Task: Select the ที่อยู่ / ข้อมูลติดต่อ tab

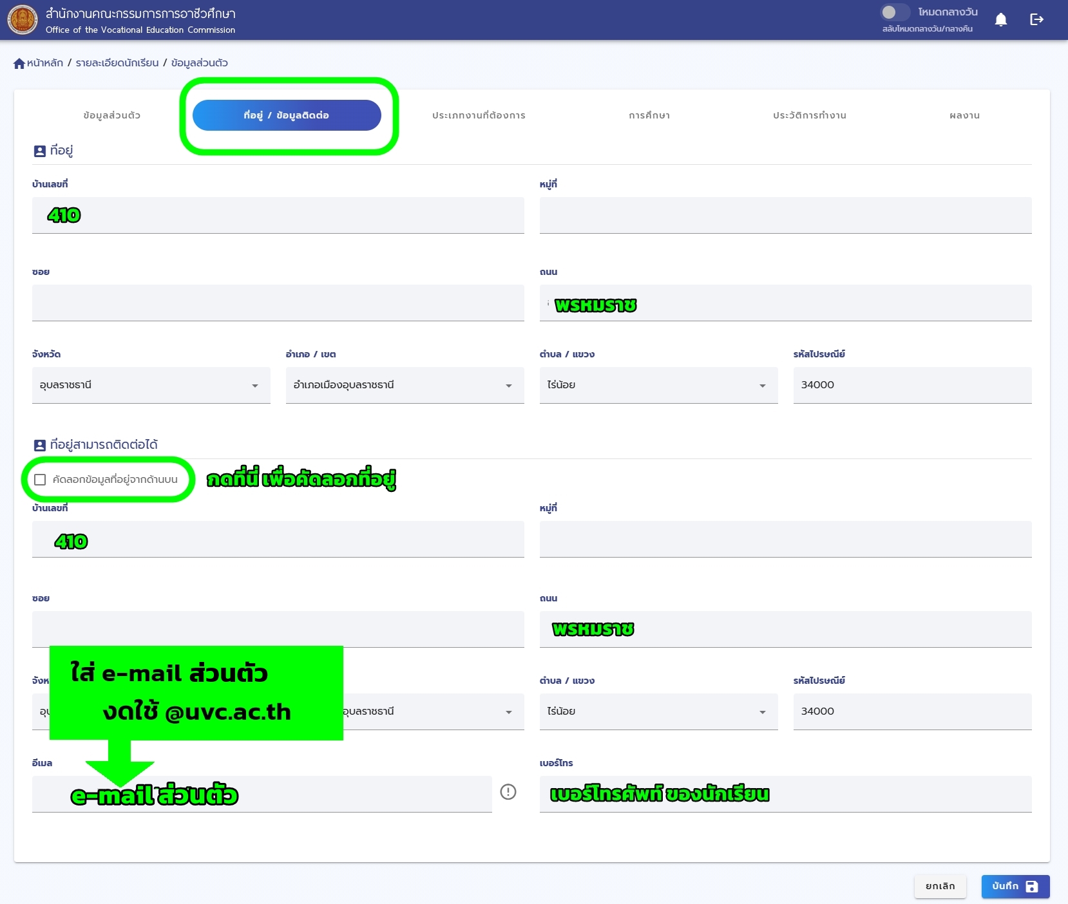Action: click(287, 115)
